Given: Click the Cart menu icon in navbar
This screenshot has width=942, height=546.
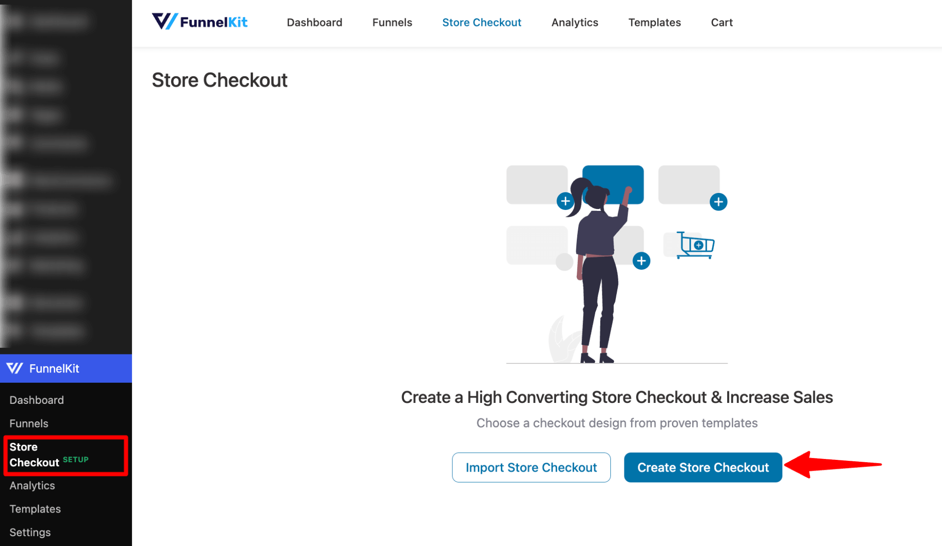Looking at the screenshot, I should (x=722, y=23).
